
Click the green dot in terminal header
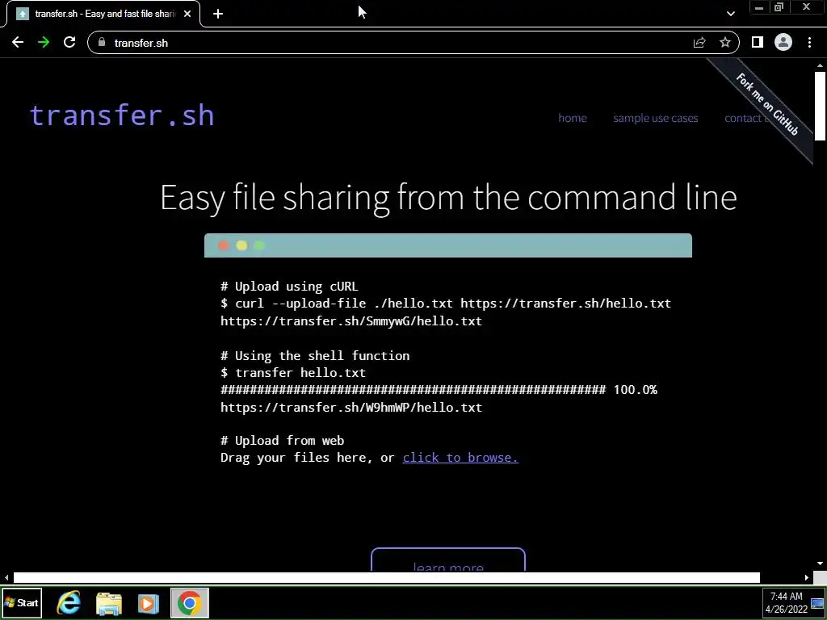(259, 245)
